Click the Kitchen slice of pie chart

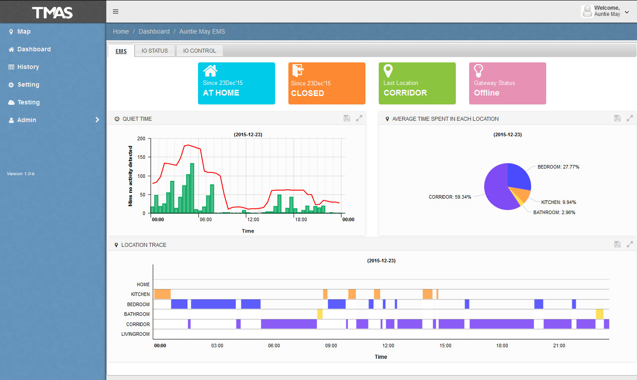[522, 194]
